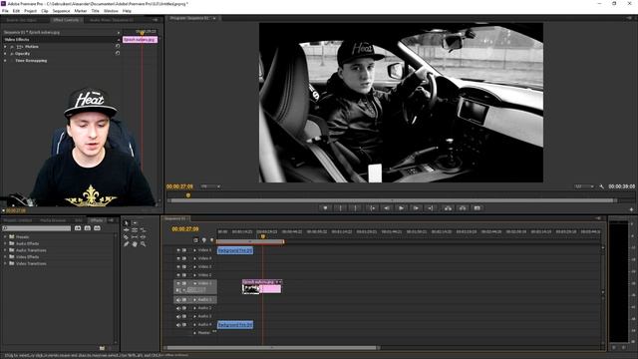This screenshot has height=359, width=638.
Task: Expand the Video Effects folder
Action: point(5,257)
